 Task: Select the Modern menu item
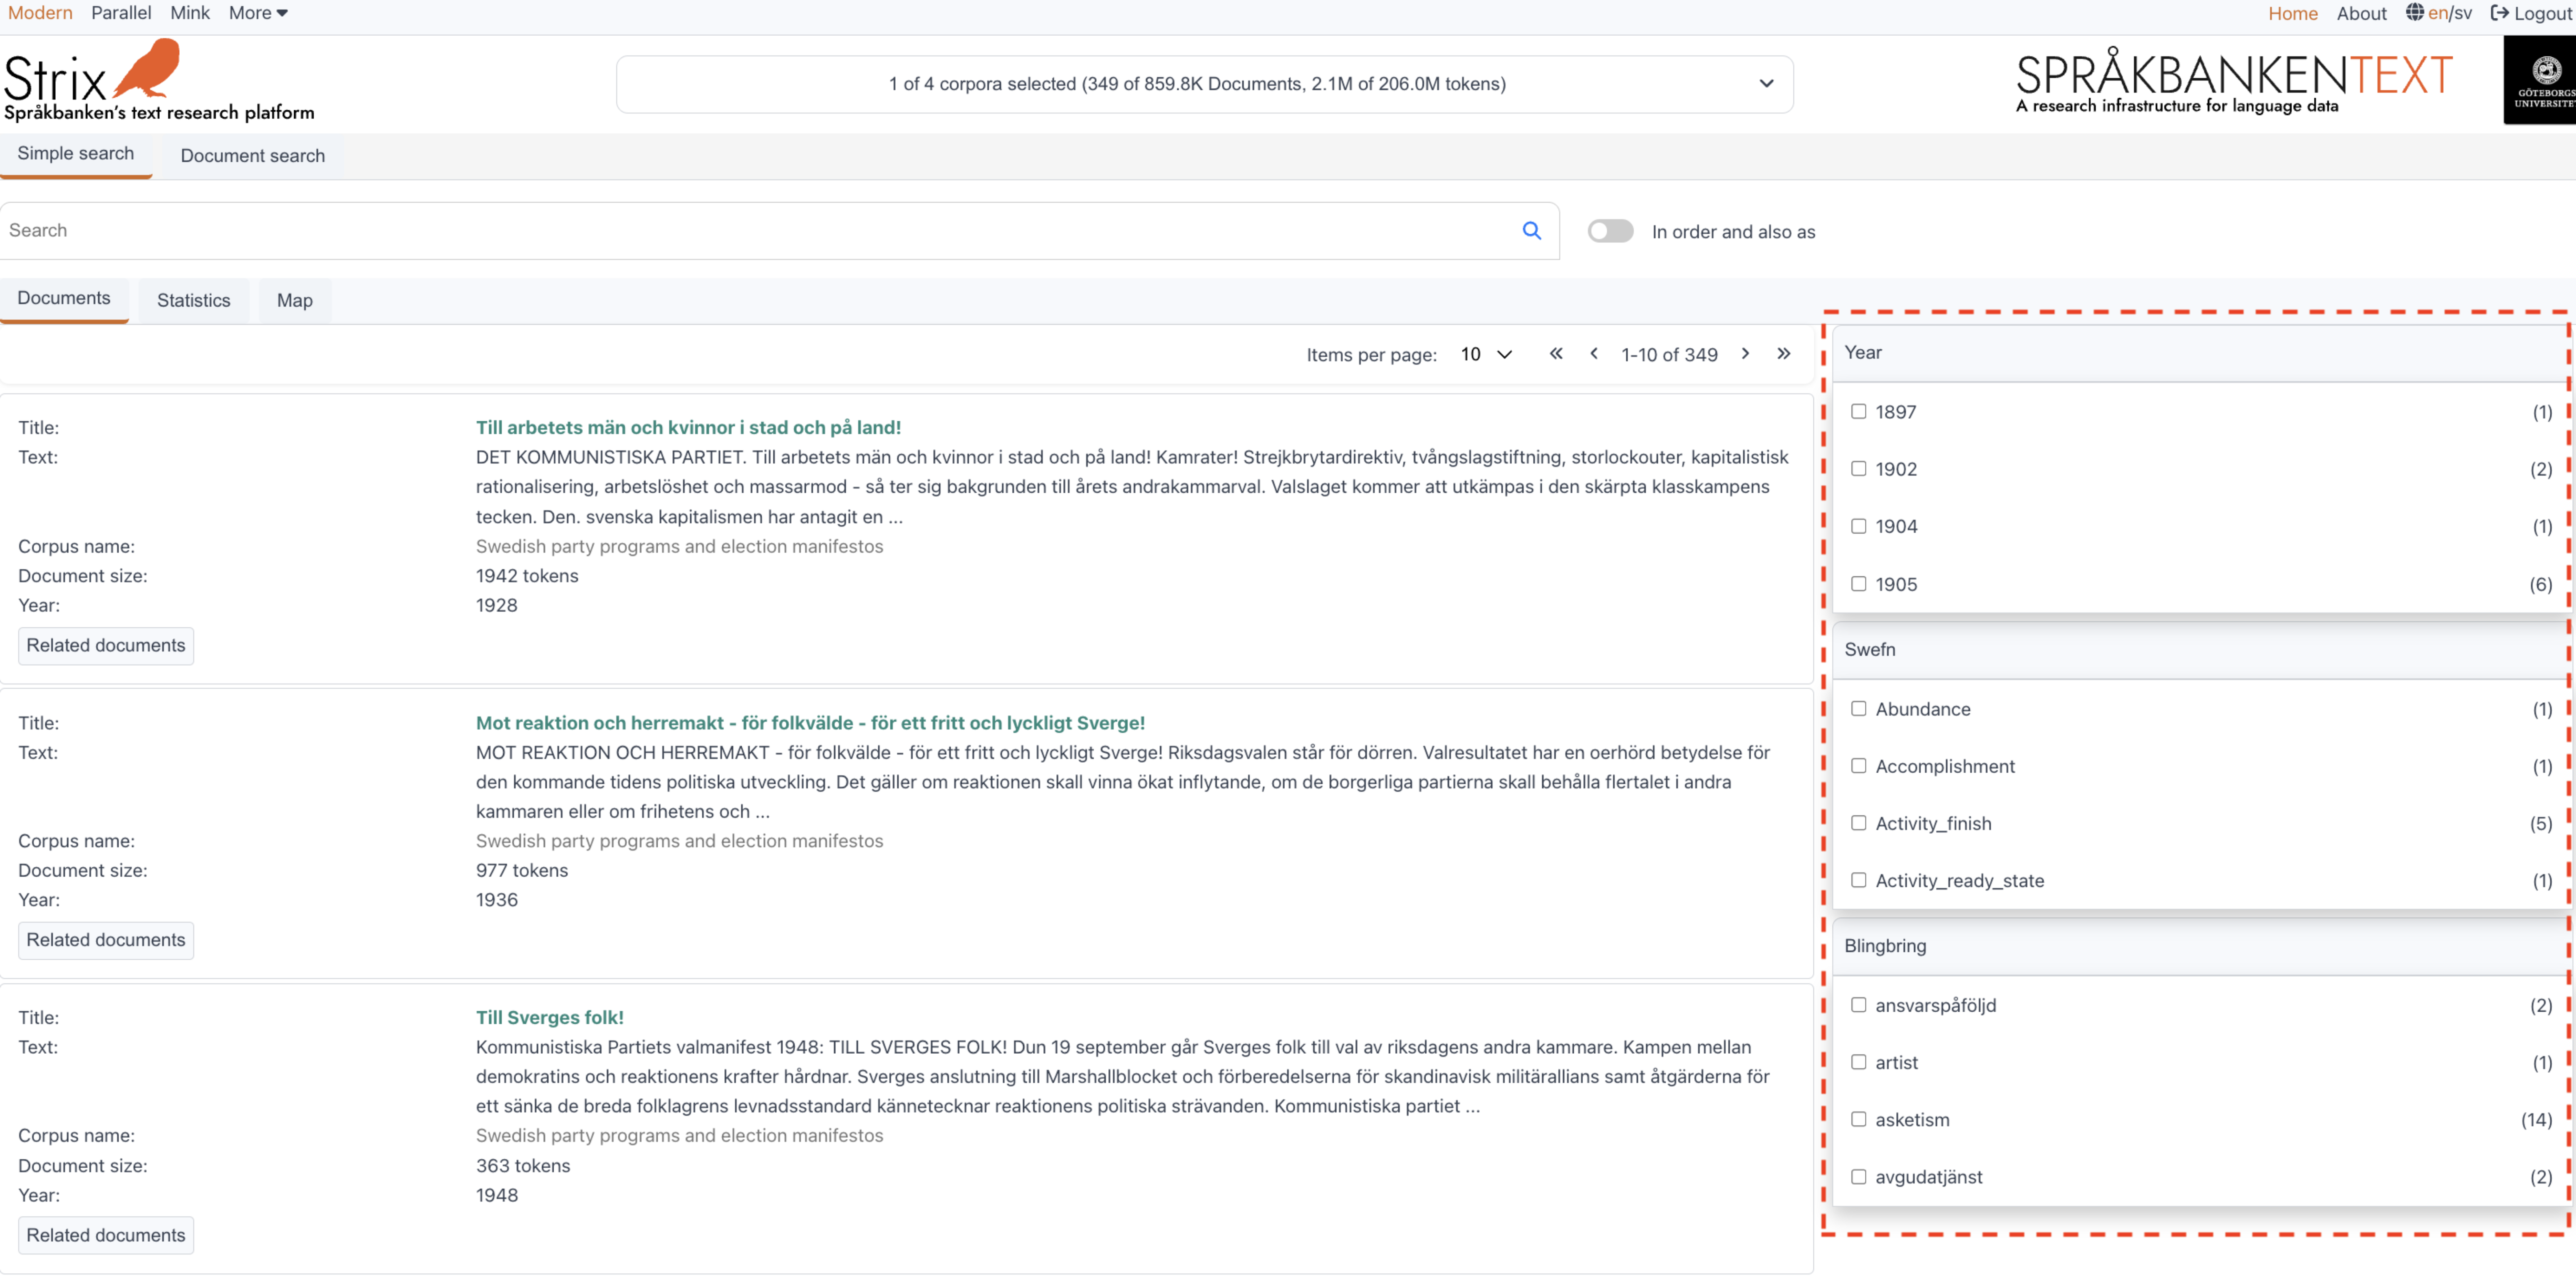40,13
